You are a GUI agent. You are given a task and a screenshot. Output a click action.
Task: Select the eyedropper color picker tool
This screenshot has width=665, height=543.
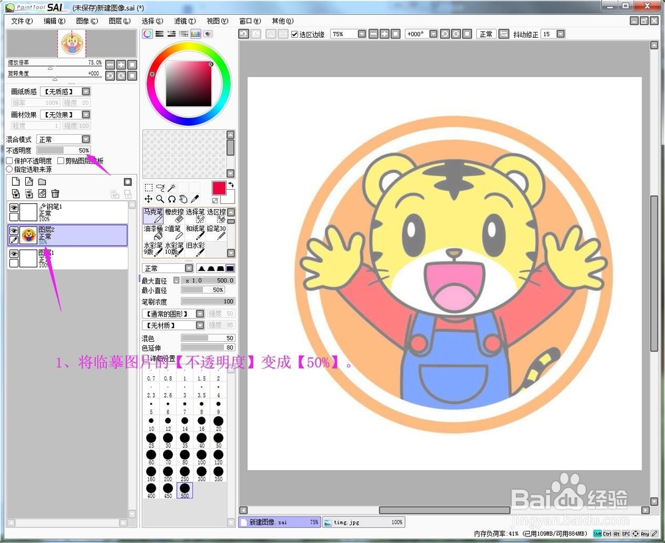194,199
